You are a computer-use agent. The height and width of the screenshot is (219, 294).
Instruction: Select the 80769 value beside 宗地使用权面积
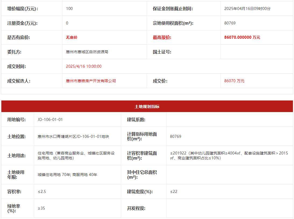[x=230, y=23]
